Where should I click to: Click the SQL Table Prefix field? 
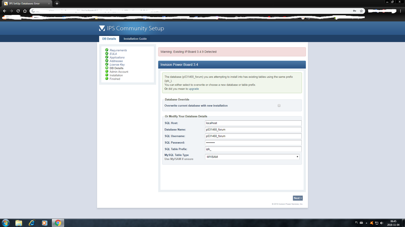[253, 149]
